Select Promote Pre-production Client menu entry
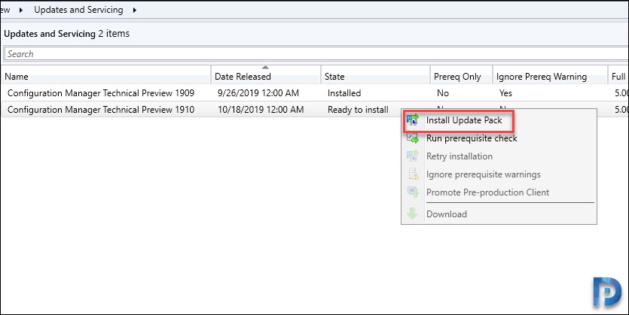 (487, 192)
